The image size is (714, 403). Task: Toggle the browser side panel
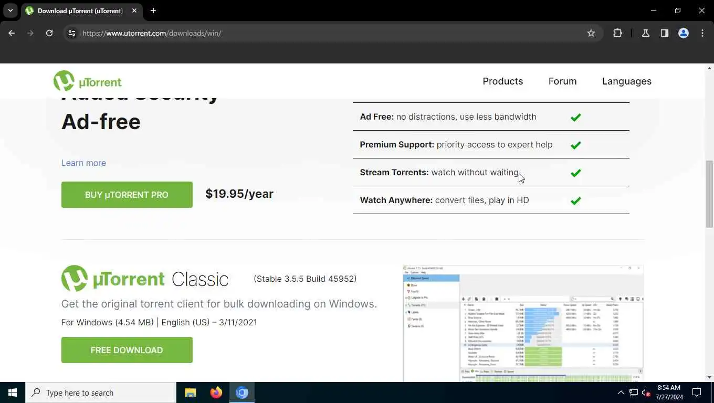point(665,33)
